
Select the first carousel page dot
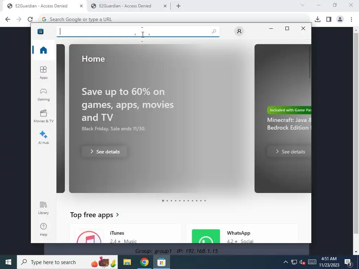click(x=163, y=201)
